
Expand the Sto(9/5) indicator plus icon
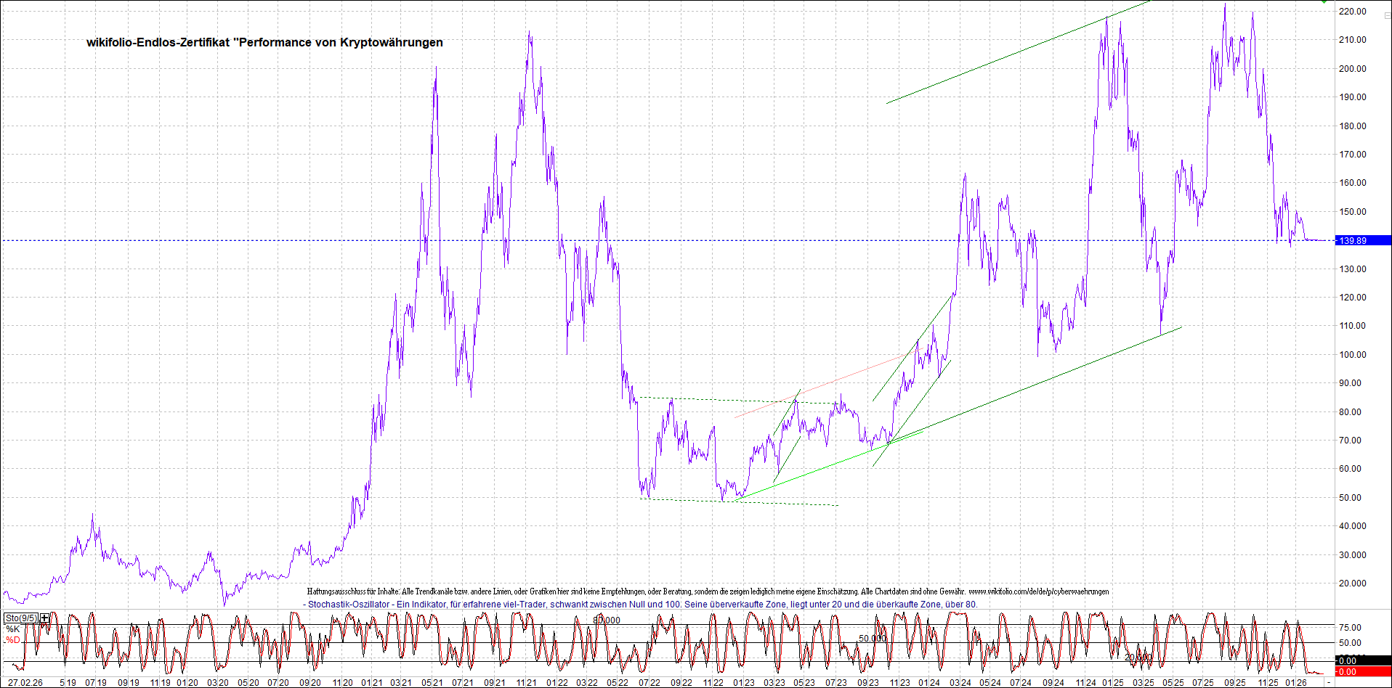point(45,618)
